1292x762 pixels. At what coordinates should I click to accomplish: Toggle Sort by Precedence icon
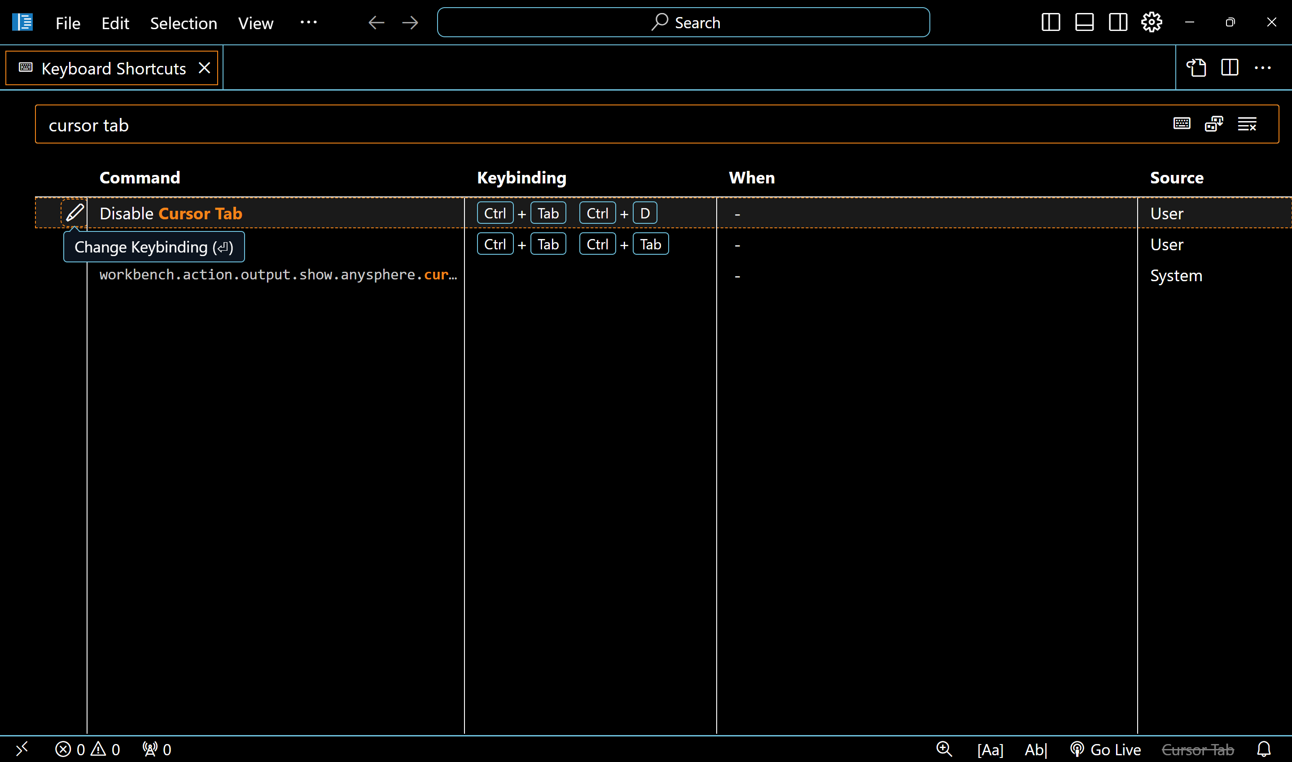pos(1214,124)
